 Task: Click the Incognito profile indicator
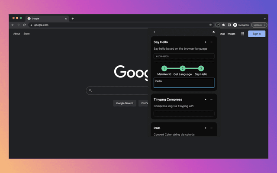point(241,25)
